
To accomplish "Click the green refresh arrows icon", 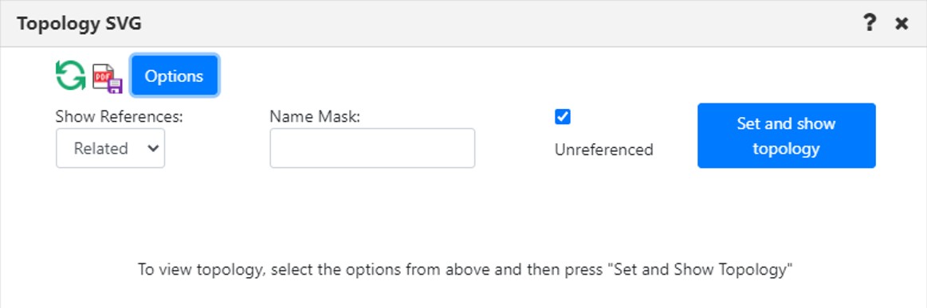I will click(70, 76).
